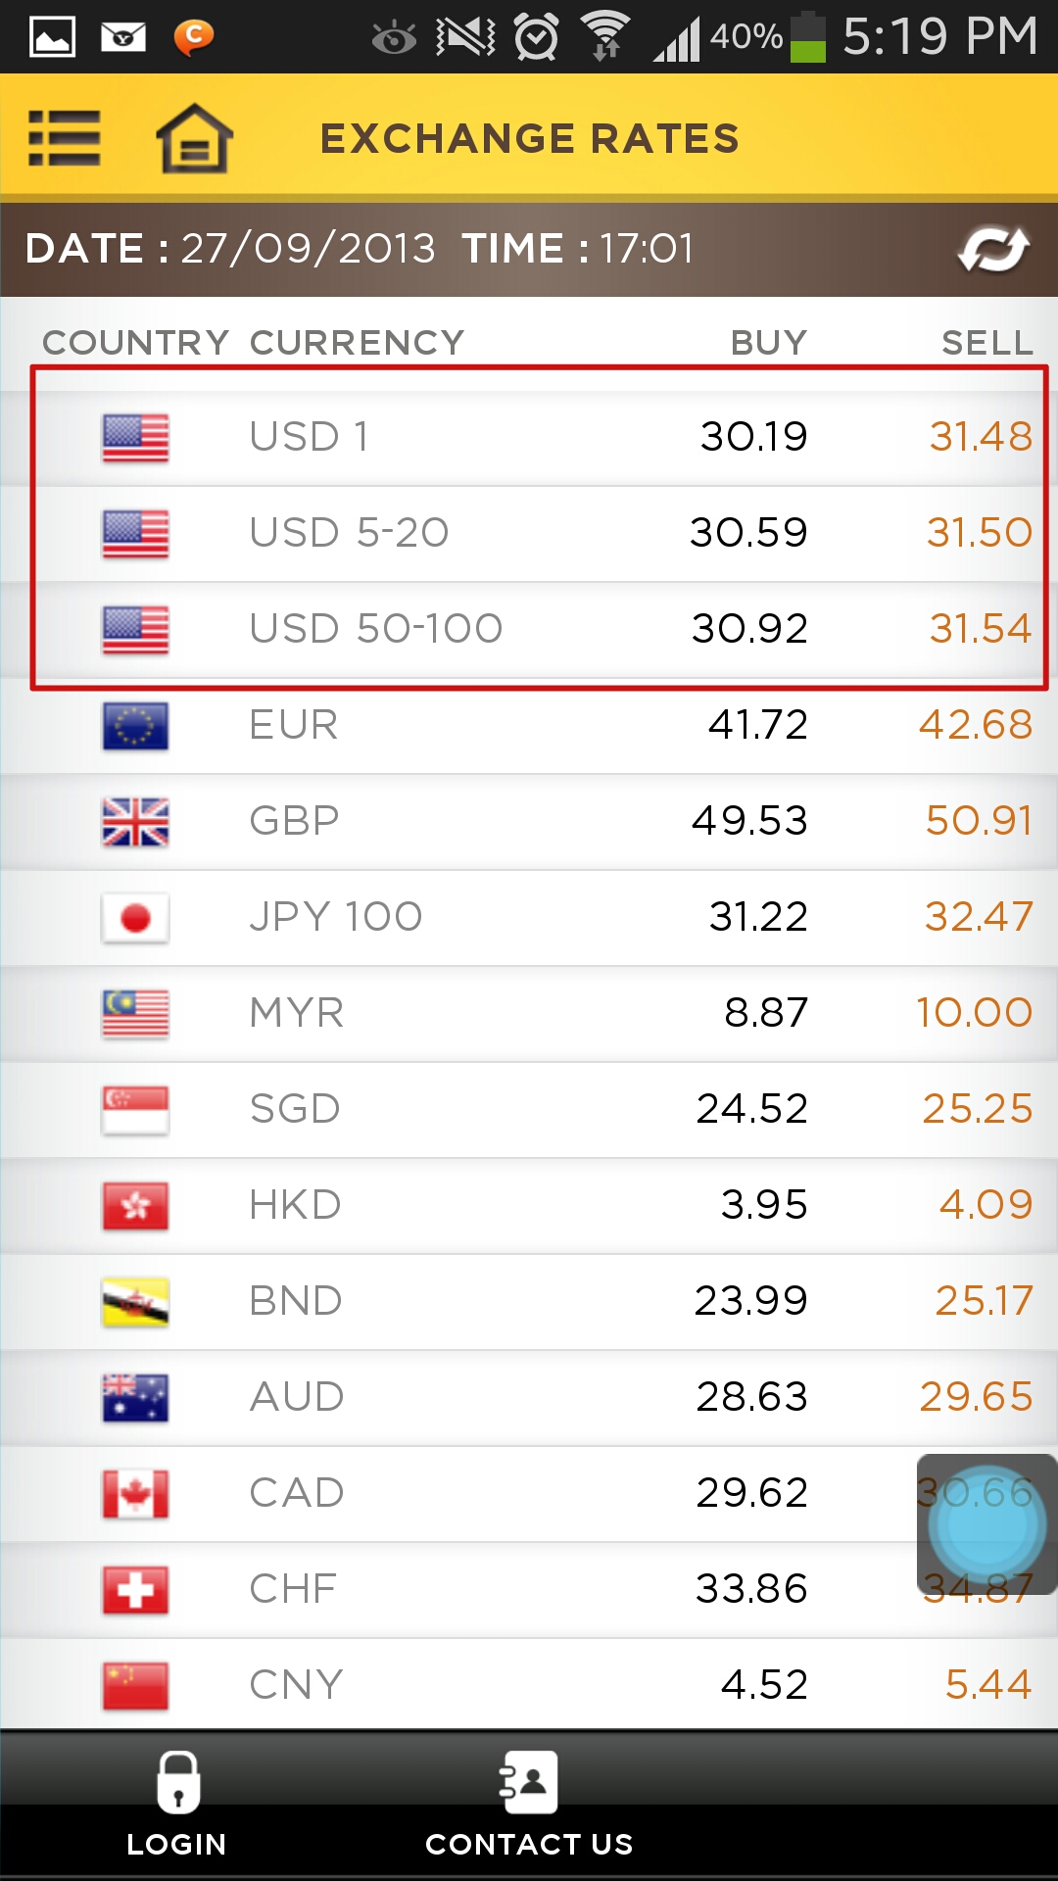Screen dimensions: 1058x1881
Task: Tap the SELL column header
Action: (986, 343)
